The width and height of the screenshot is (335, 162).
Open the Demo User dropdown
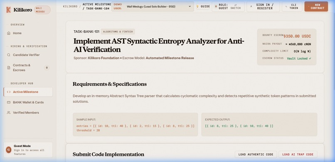[x=153, y=6]
